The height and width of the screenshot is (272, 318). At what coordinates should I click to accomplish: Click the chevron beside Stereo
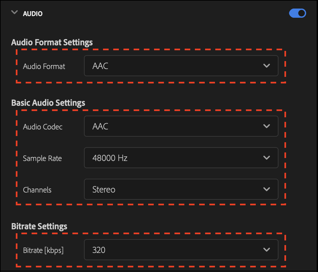(x=267, y=189)
